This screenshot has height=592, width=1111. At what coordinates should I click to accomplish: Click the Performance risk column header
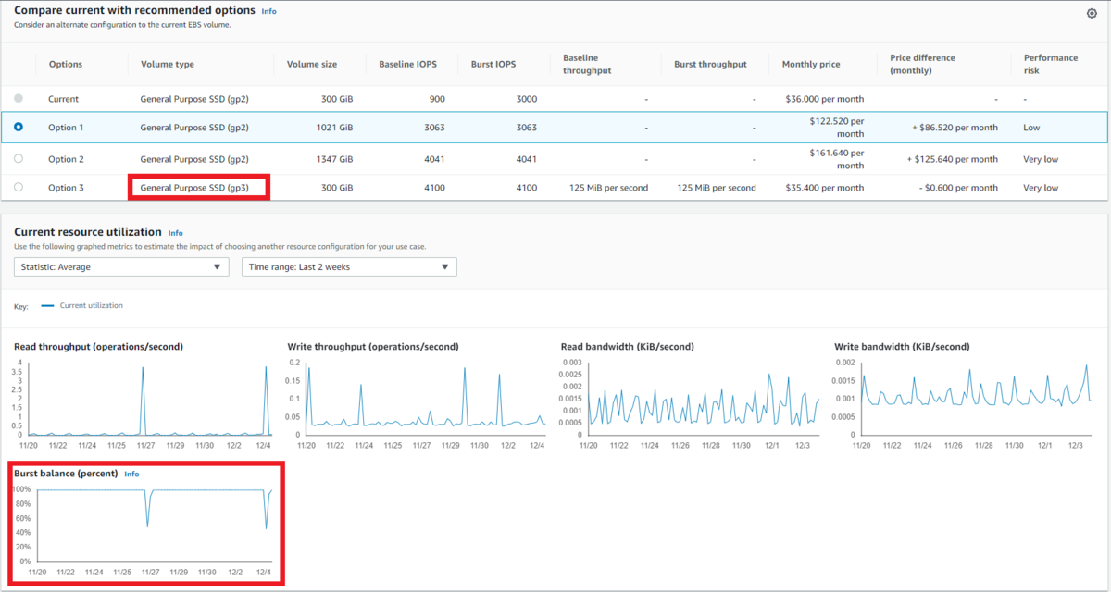point(1051,64)
